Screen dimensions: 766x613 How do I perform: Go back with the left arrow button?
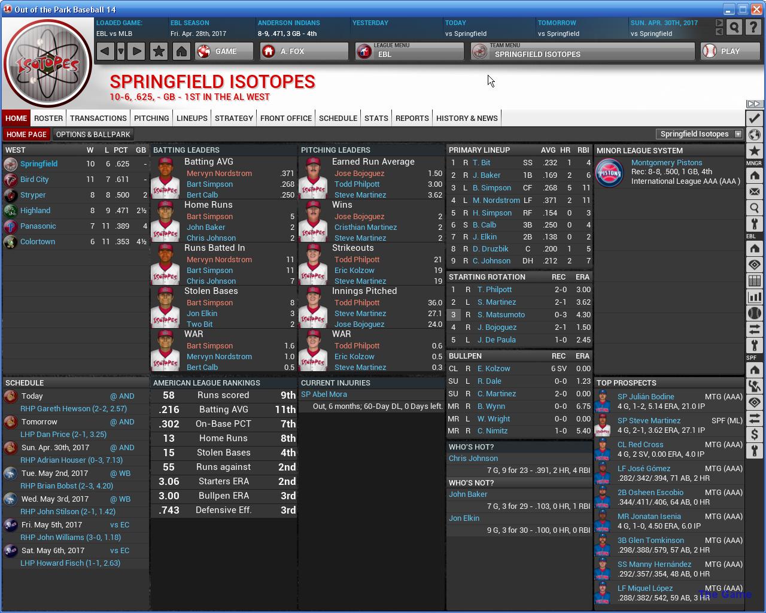click(x=105, y=51)
